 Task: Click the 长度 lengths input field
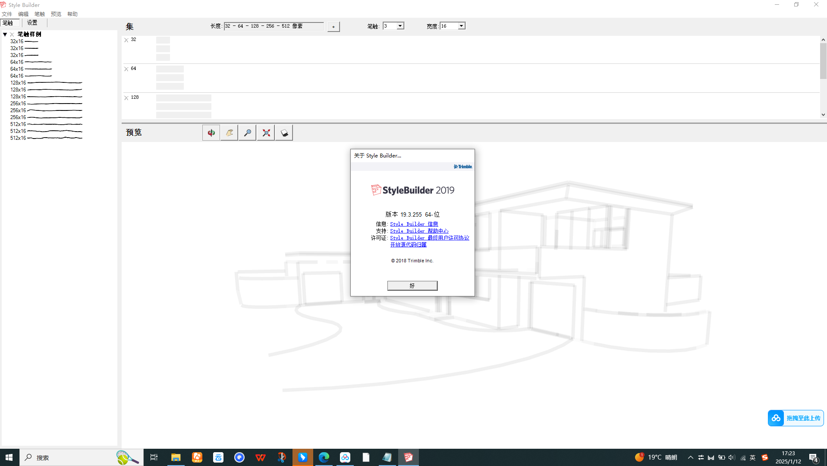pyautogui.click(x=274, y=26)
